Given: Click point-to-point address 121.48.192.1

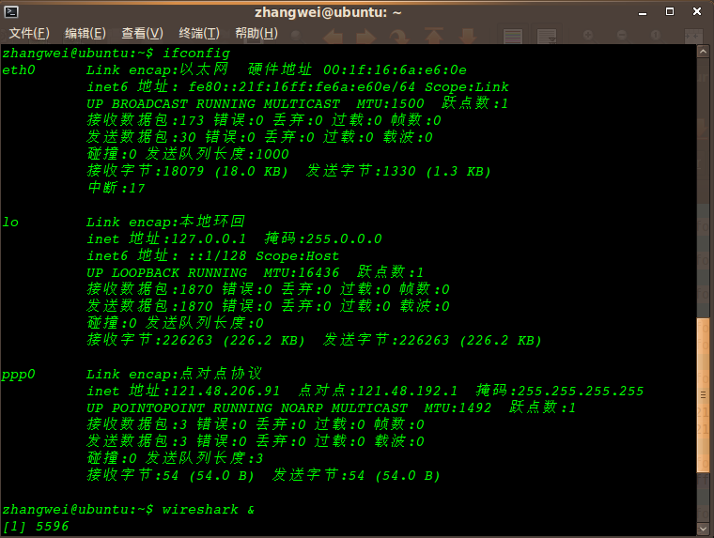Looking at the screenshot, I should [407, 391].
